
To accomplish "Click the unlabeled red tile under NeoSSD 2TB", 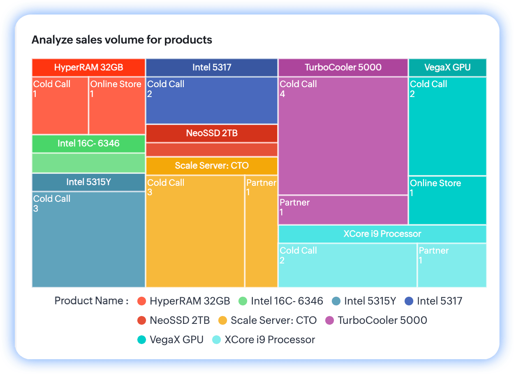I will tap(212, 150).
